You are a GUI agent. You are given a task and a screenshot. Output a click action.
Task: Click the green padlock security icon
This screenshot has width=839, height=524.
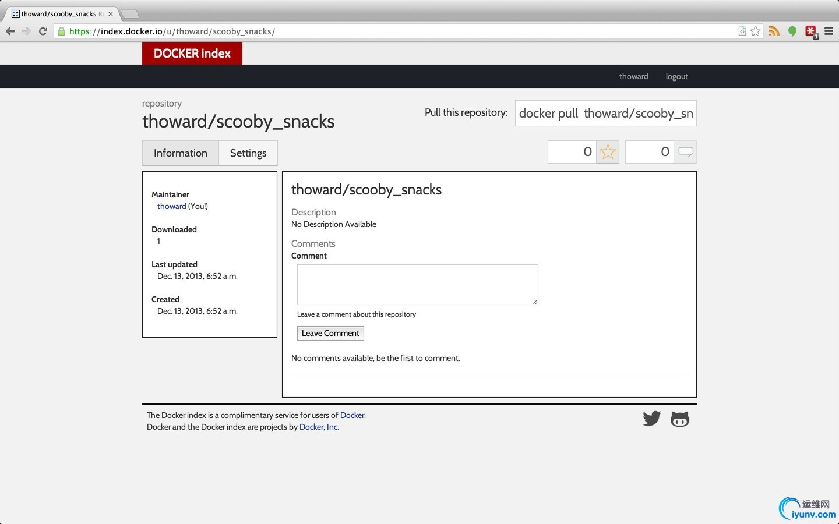tap(61, 31)
